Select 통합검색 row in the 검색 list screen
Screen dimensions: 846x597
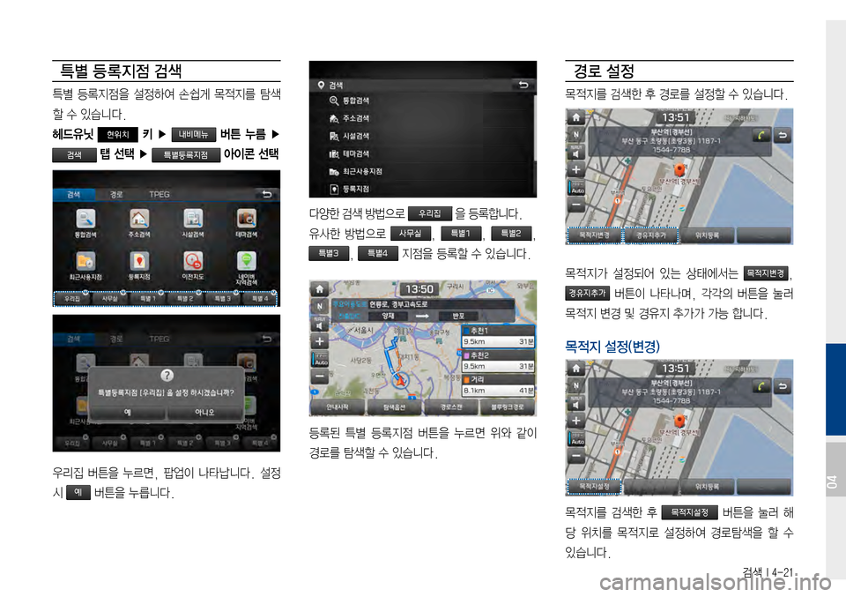coord(422,101)
